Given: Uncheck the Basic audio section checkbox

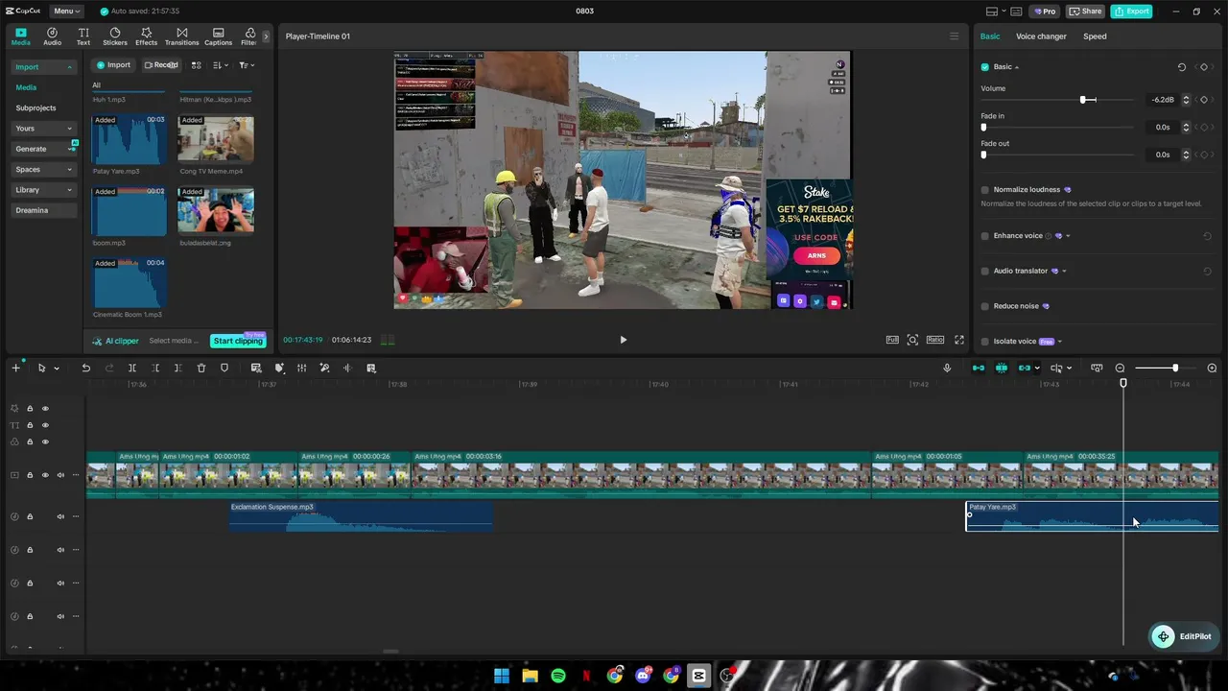Looking at the screenshot, I should [x=984, y=67].
